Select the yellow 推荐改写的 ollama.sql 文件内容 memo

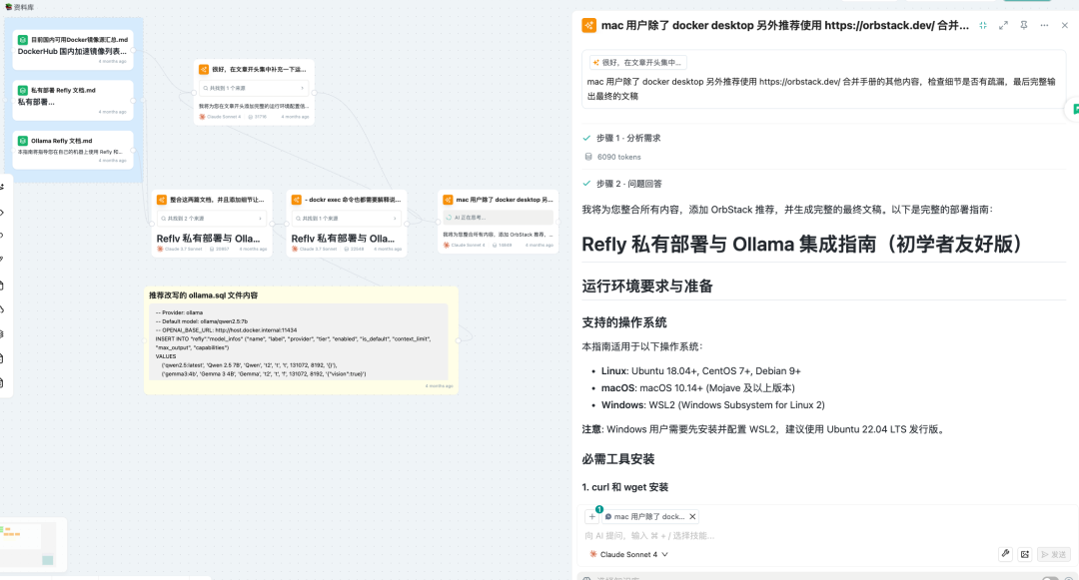(x=301, y=340)
